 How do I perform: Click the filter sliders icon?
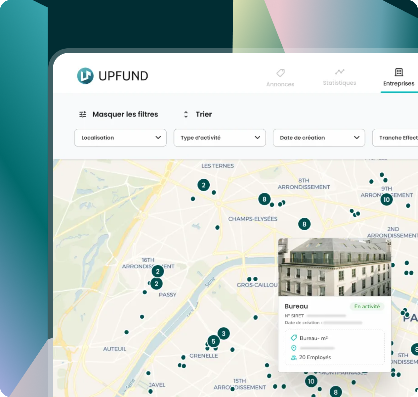coord(83,114)
